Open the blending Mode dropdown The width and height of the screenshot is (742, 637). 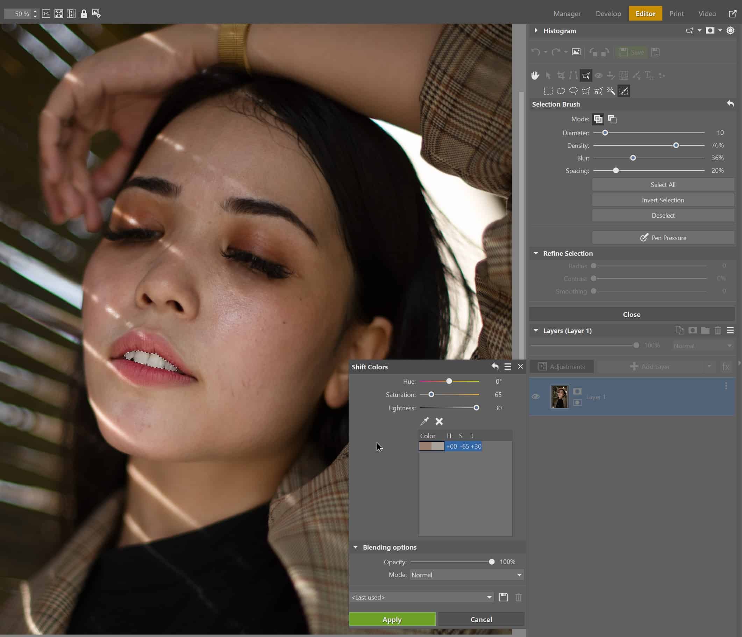(x=466, y=575)
